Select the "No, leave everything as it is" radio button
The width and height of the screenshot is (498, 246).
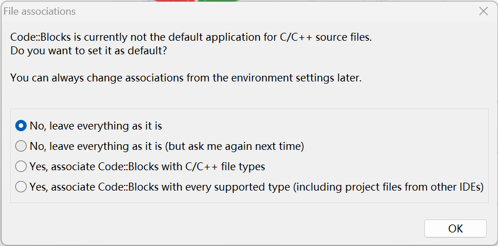coord(21,126)
